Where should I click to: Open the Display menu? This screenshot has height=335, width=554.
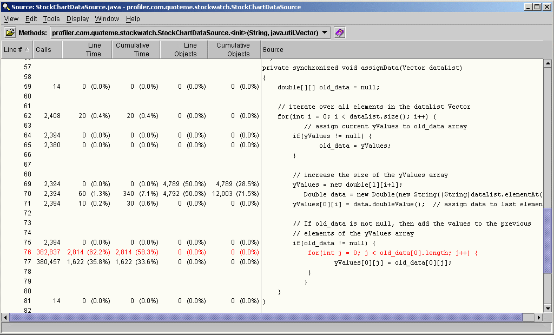pyautogui.click(x=77, y=19)
